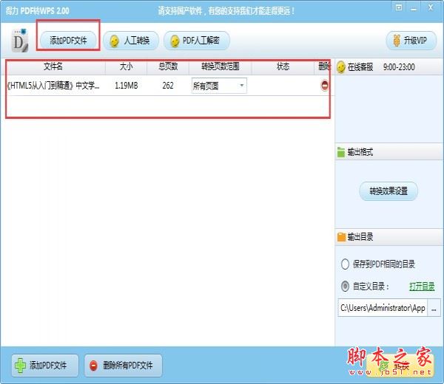Click the top 添加PDF文件 toolbar button
Screen dimensions: 444x384
coord(68,41)
